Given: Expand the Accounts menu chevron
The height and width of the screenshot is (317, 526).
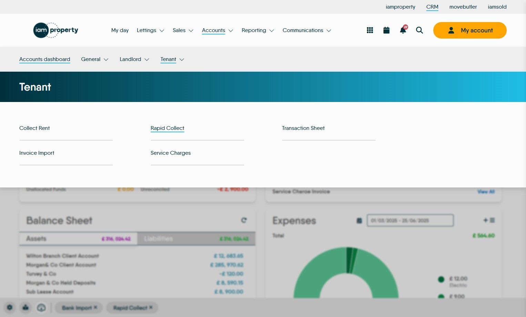Looking at the screenshot, I should pyautogui.click(x=231, y=31).
